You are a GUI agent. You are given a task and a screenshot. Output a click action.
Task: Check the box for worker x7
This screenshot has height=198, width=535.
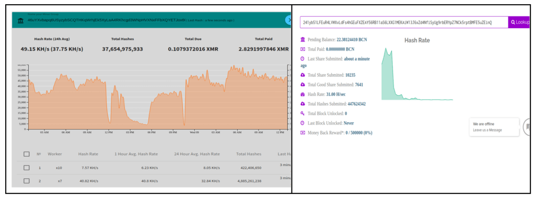point(27,181)
